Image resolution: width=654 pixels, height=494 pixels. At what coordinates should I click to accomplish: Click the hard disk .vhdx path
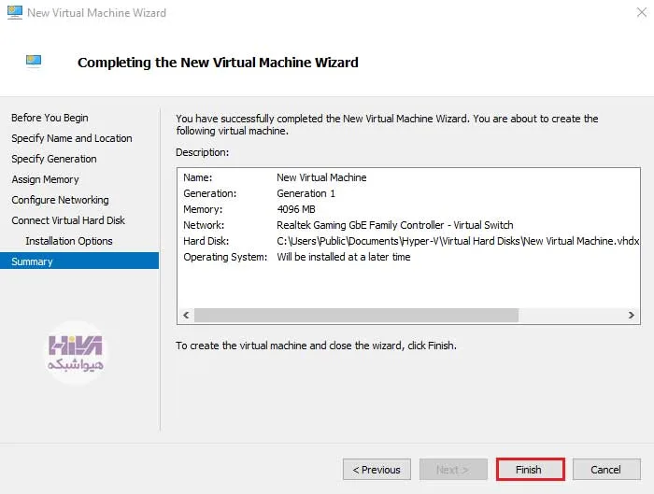click(x=458, y=241)
